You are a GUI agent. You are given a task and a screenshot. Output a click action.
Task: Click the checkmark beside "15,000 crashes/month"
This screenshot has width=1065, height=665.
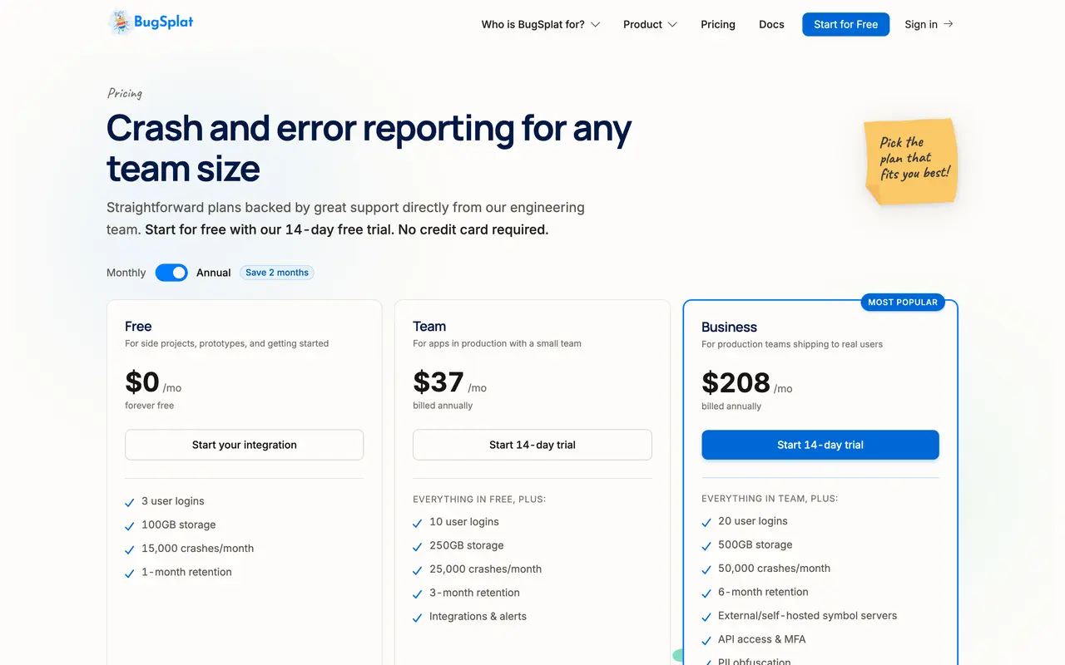(x=130, y=549)
